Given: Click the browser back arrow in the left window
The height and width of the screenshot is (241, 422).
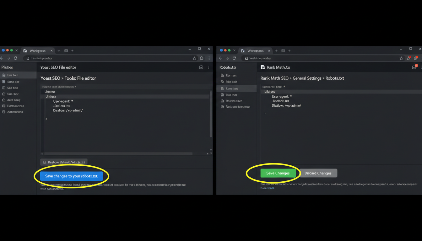Looking at the screenshot, I should pos(2,58).
